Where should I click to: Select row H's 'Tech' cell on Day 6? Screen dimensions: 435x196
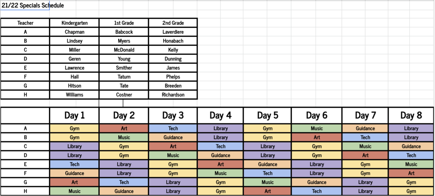coord(317,191)
